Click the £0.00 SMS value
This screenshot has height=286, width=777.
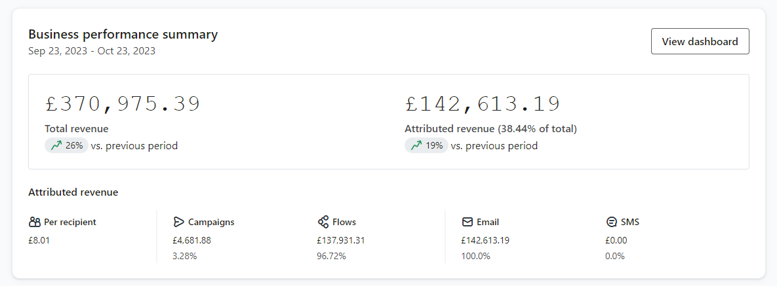click(x=616, y=241)
